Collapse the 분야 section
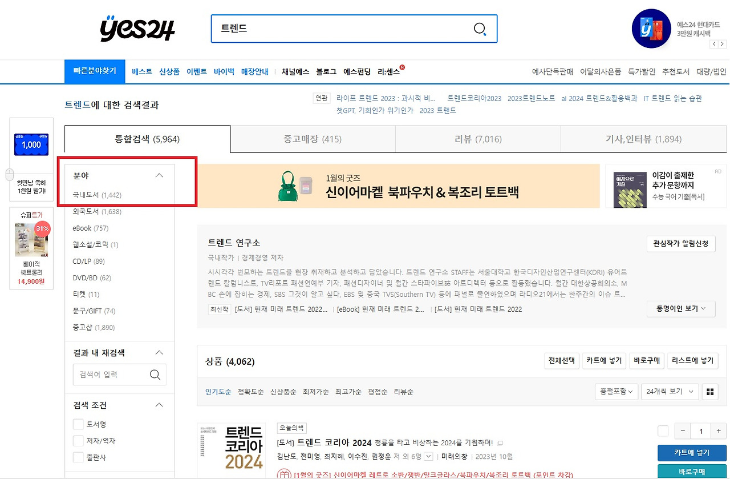This screenshot has height=479, width=730. pyautogui.click(x=159, y=175)
